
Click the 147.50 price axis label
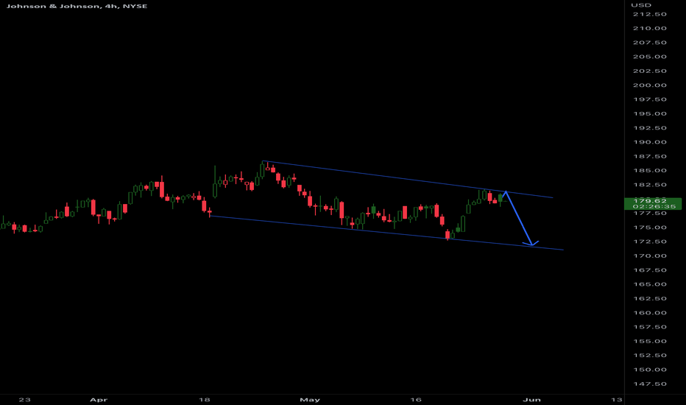[650, 384]
